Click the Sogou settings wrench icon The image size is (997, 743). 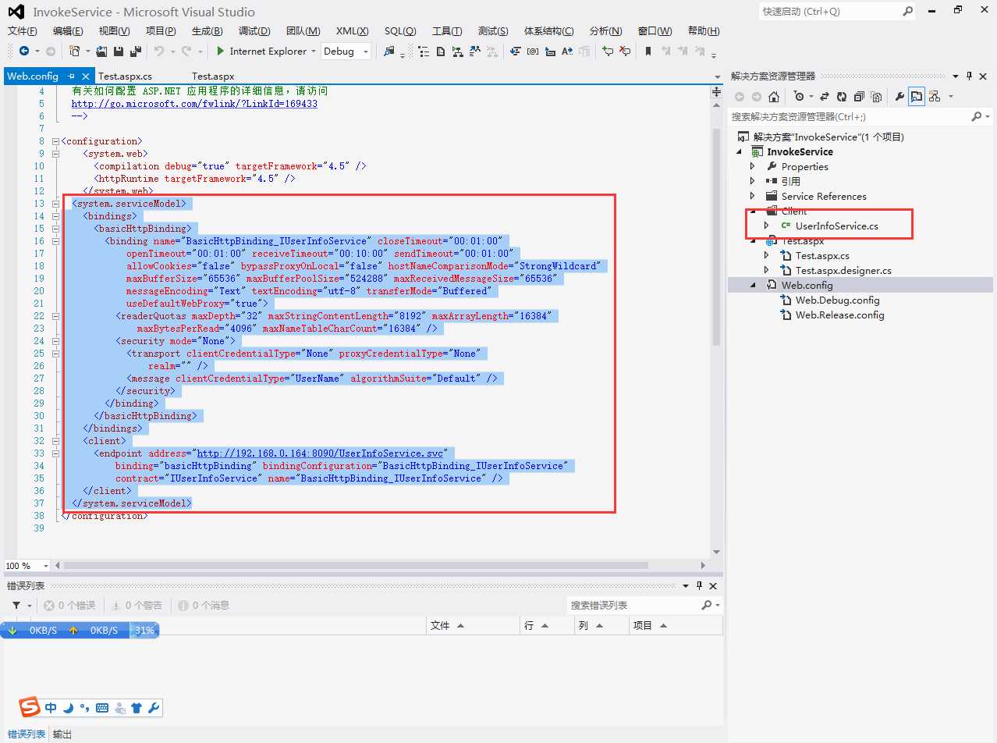pyautogui.click(x=154, y=709)
